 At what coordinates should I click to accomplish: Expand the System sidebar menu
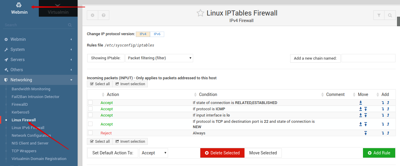pos(39,49)
